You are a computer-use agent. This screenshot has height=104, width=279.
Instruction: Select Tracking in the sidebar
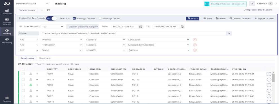(7, 31)
